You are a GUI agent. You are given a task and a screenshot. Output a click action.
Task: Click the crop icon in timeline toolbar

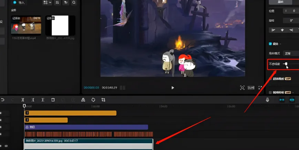[x=103, y=100]
